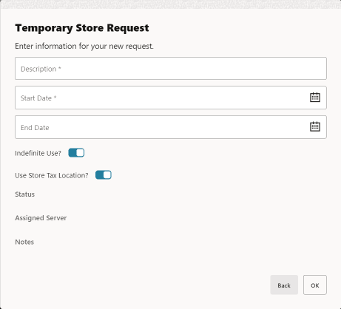The height and width of the screenshot is (309, 341).
Task: Click the Temporary Store Request heading
Action: coord(82,28)
